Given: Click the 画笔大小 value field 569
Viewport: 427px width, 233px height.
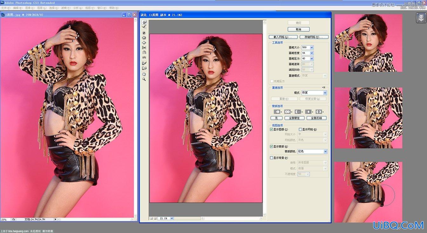Looking at the screenshot, I should coord(305,48).
